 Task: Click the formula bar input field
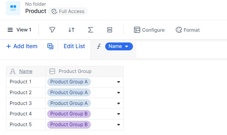(x=180, y=50)
